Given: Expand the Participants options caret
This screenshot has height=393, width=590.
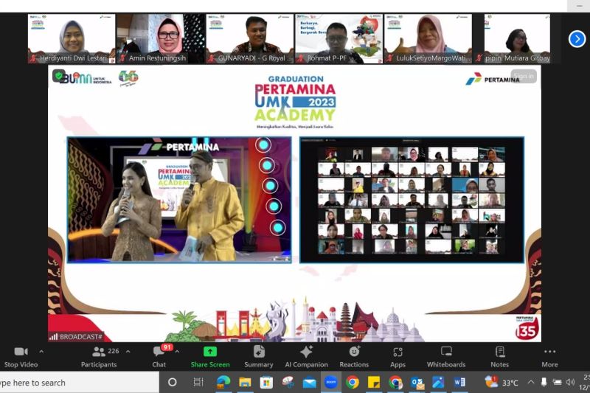Looking at the screenshot, I should (x=128, y=352).
